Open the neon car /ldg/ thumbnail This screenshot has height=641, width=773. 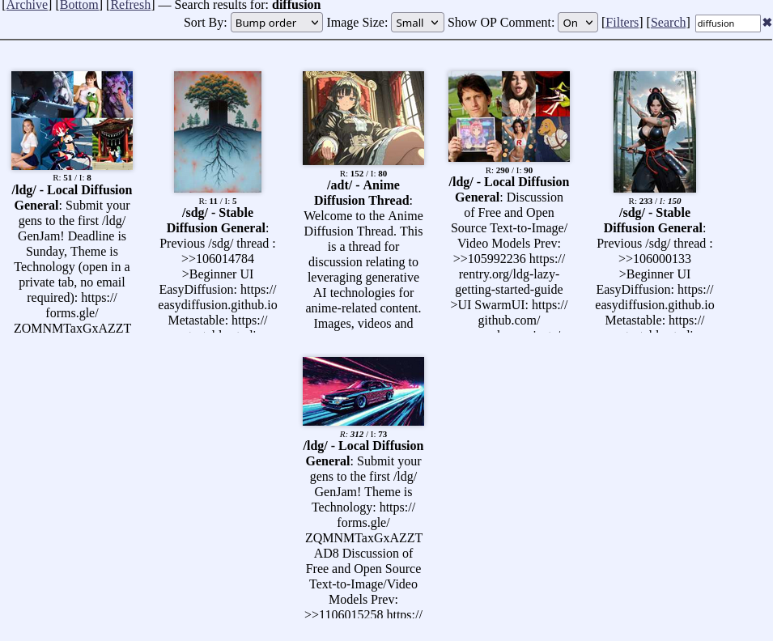pyautogui.click(x=363, y=391)
